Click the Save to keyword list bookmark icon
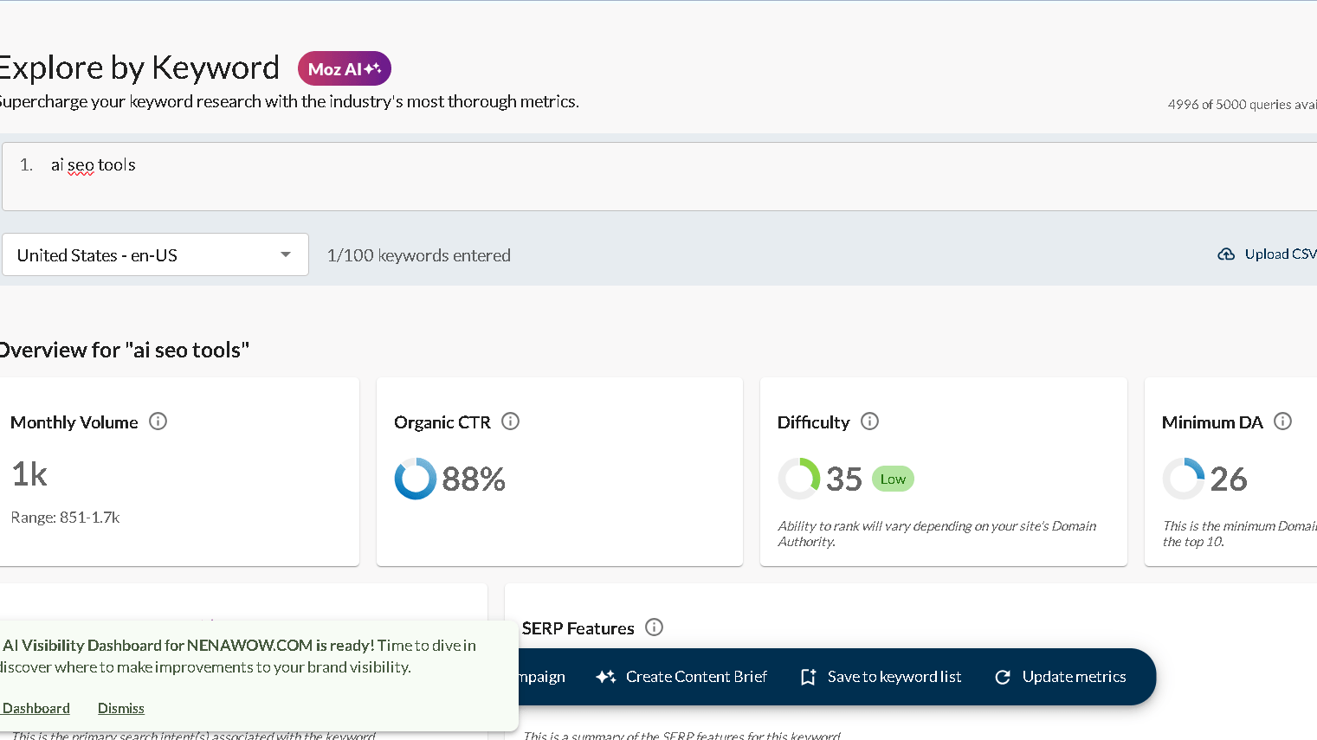The height and width of the screenshot is (740, 1317). click(808, 677)
